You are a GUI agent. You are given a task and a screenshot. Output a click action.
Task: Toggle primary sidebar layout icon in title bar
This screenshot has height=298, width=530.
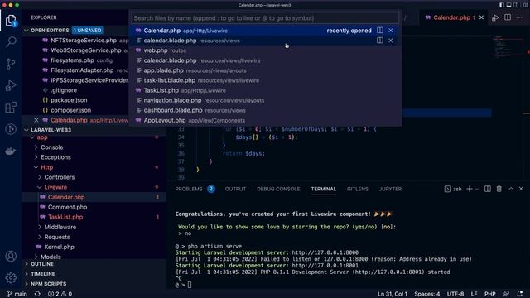coord(502,5)
